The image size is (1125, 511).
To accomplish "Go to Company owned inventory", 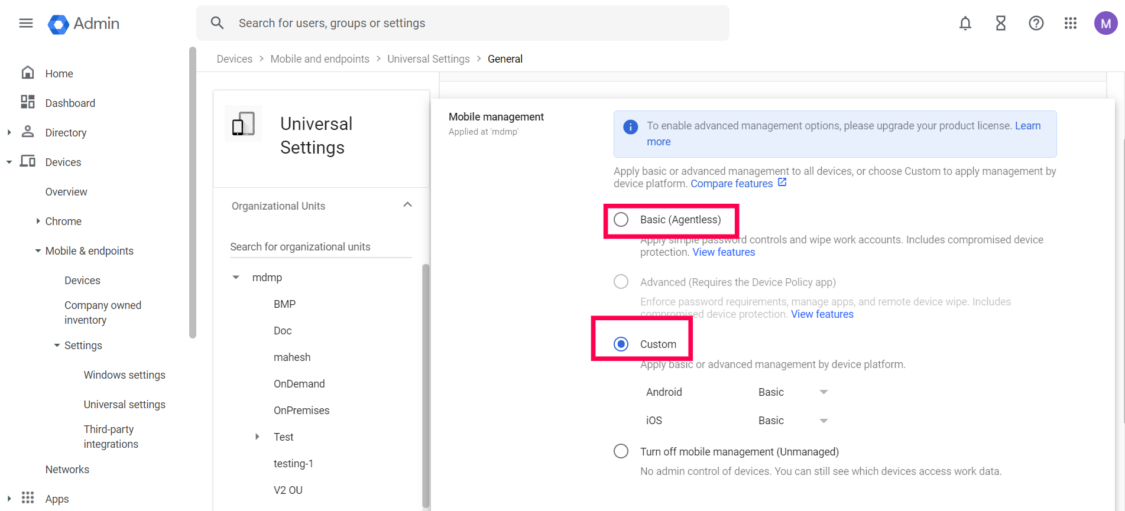I will click(103, 313).
